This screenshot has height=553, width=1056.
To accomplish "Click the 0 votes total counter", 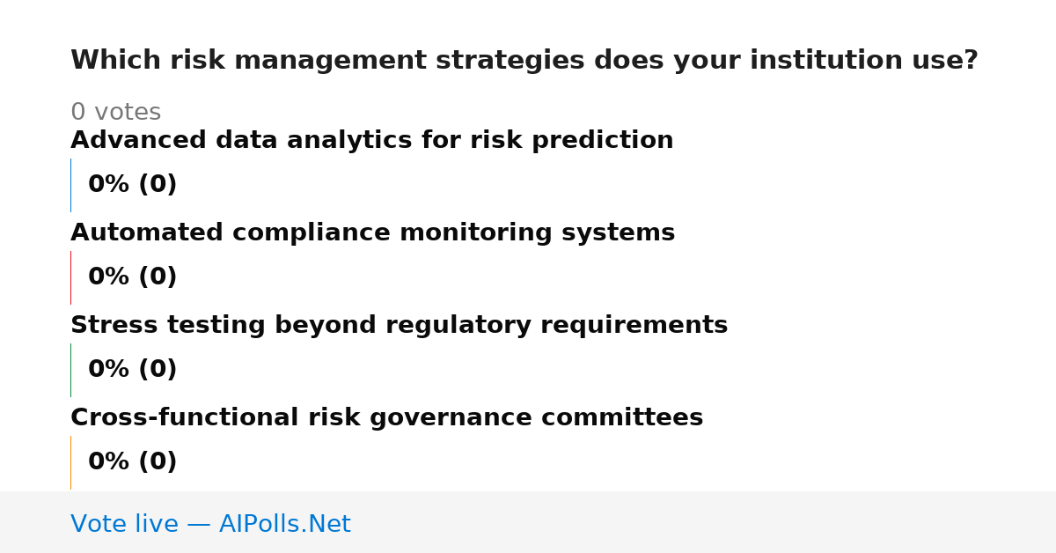I will tap(116, 113).
